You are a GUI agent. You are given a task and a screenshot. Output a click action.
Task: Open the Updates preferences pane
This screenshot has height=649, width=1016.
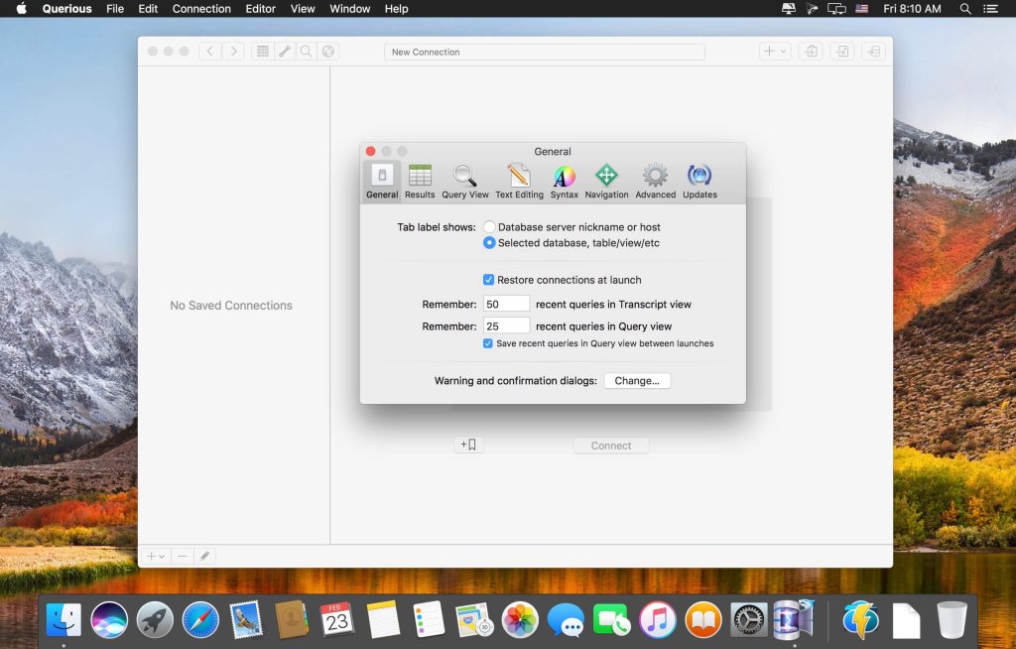tap(699, 182)
